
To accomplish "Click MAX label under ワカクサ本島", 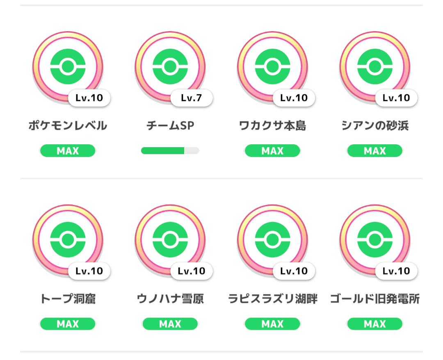I will [x=272, y=151].
